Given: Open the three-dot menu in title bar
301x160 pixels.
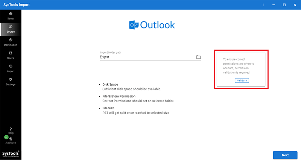Looking at the screenshot, I should (x=263, y=5).
